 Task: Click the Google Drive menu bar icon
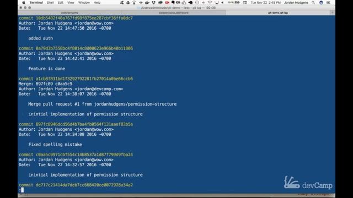click(x=128, y=2)
